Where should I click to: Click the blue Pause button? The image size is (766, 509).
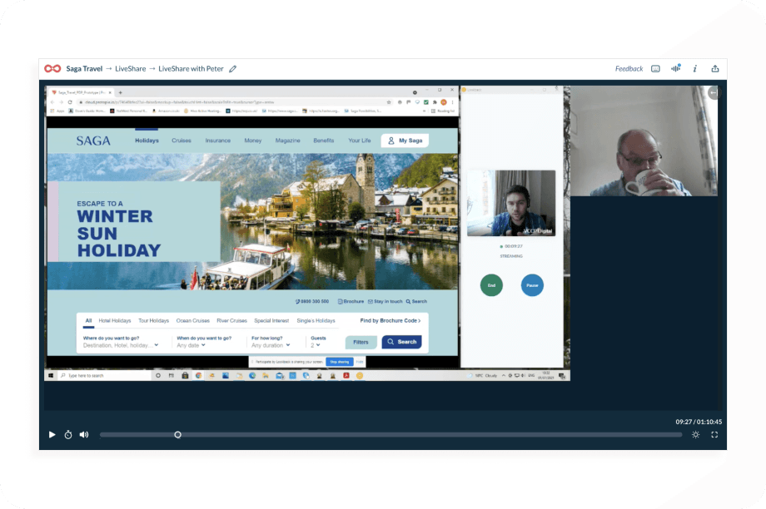tap(532, 285)
